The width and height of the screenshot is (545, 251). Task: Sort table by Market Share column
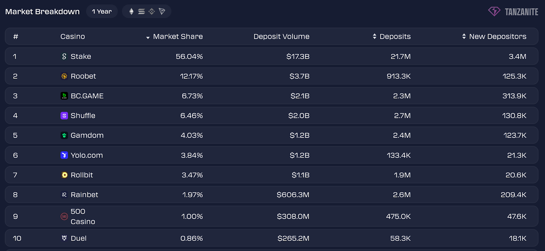click(x=174, y=36)
